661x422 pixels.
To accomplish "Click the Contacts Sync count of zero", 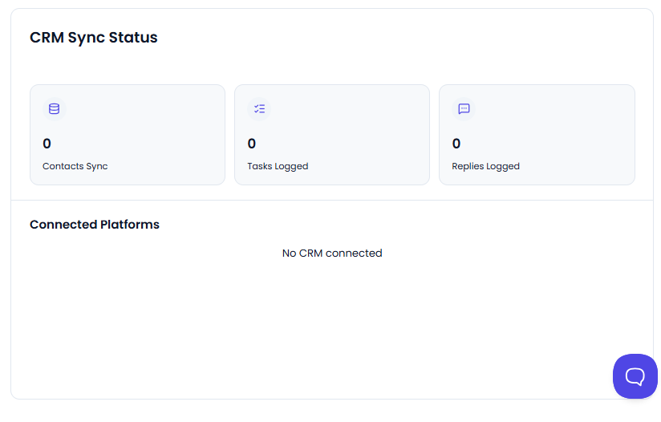I will point(47,144).
